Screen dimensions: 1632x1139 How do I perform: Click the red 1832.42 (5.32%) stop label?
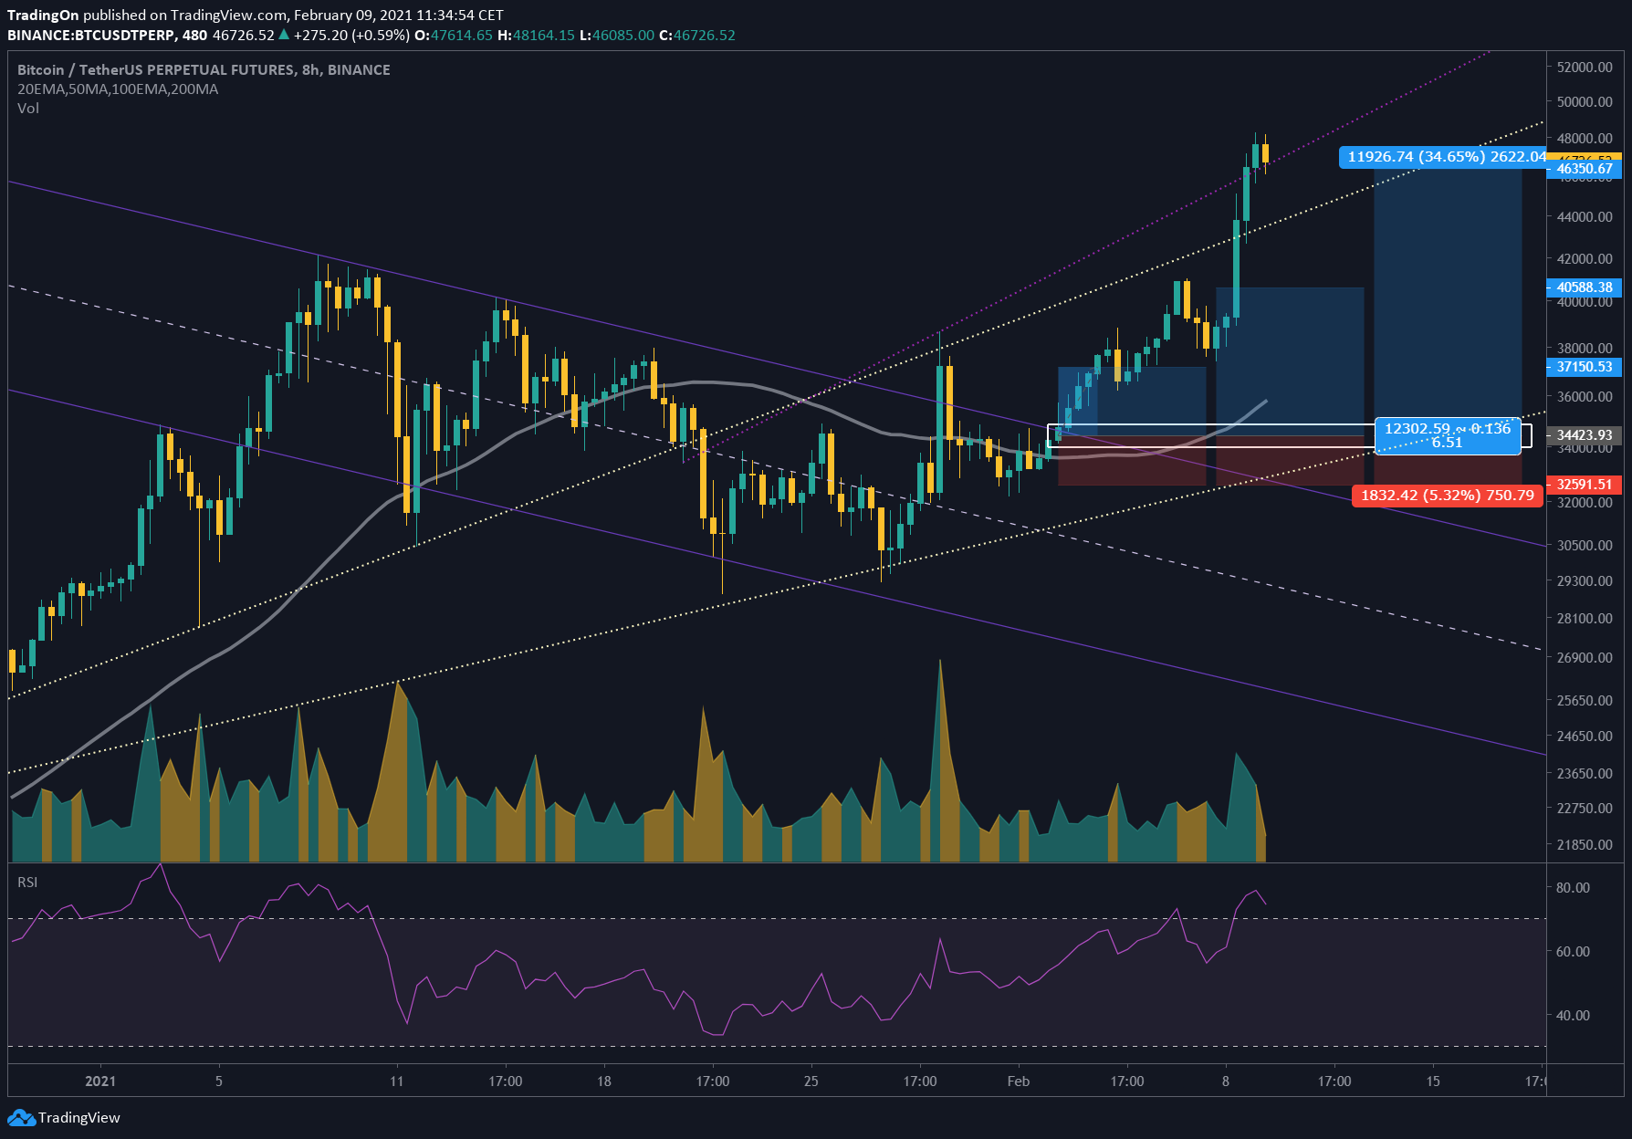pyautogui.click(x=1448, y=496)
